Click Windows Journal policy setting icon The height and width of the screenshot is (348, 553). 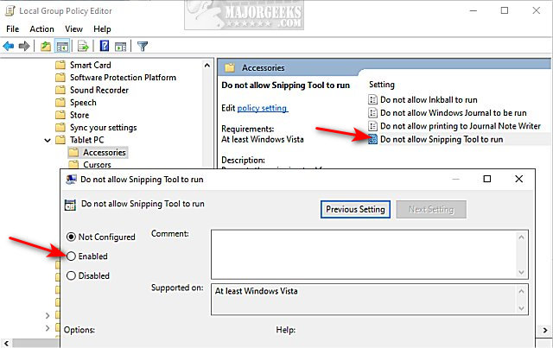click(x=372, y=113)
